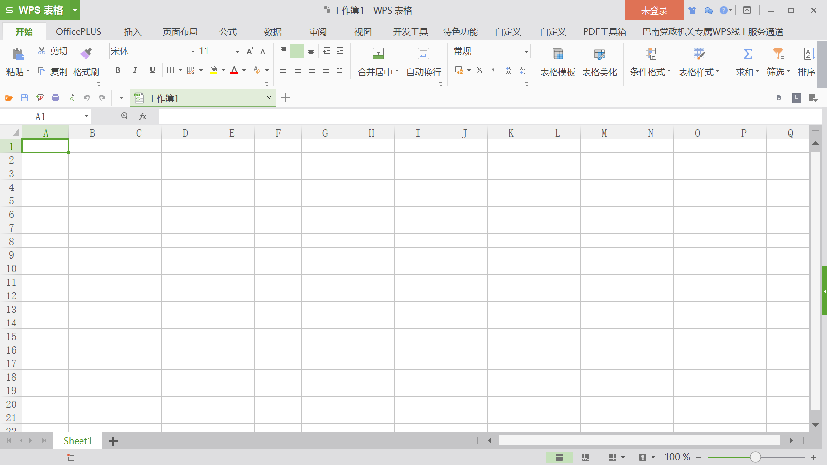Add a new sheet next to Sheet1
The width and height of the screenshot is (827, 465).
[x=113, y=441]
